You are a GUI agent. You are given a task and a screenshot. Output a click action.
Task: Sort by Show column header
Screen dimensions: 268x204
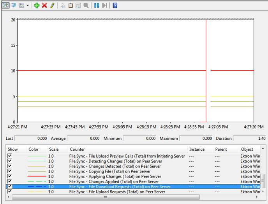[x=16, y=149]
